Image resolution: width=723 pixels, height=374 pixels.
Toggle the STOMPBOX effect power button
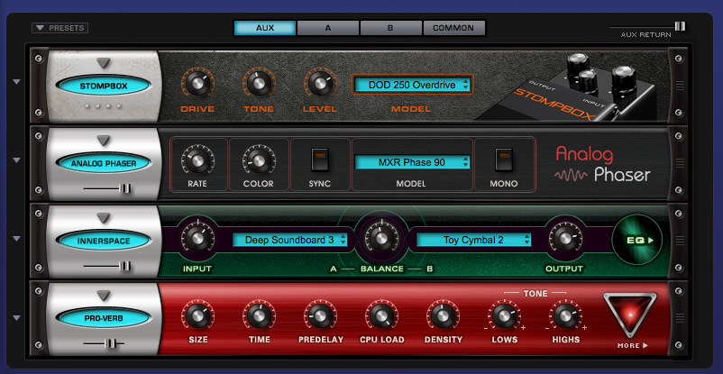pos(104,86)
